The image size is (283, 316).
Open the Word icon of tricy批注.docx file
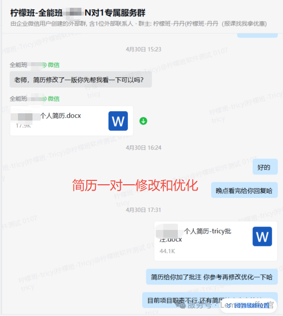click(262, 236)
